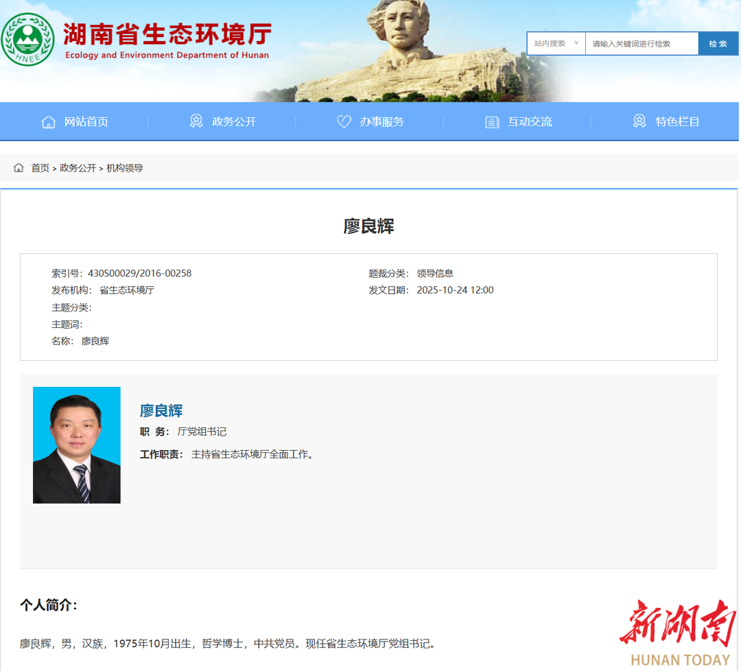
Task: Go to 互动交流 in the navigation bar
Action: 530,122
